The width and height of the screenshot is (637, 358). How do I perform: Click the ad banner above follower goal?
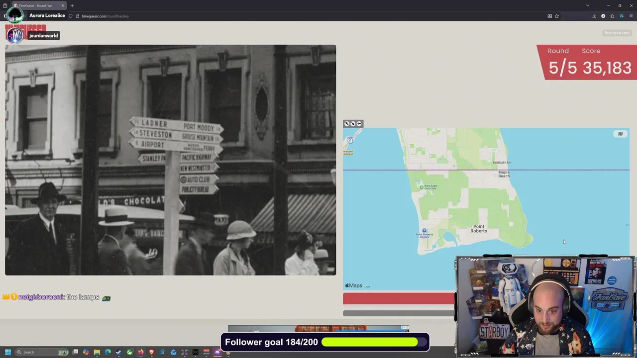click(x=318, y=329)
